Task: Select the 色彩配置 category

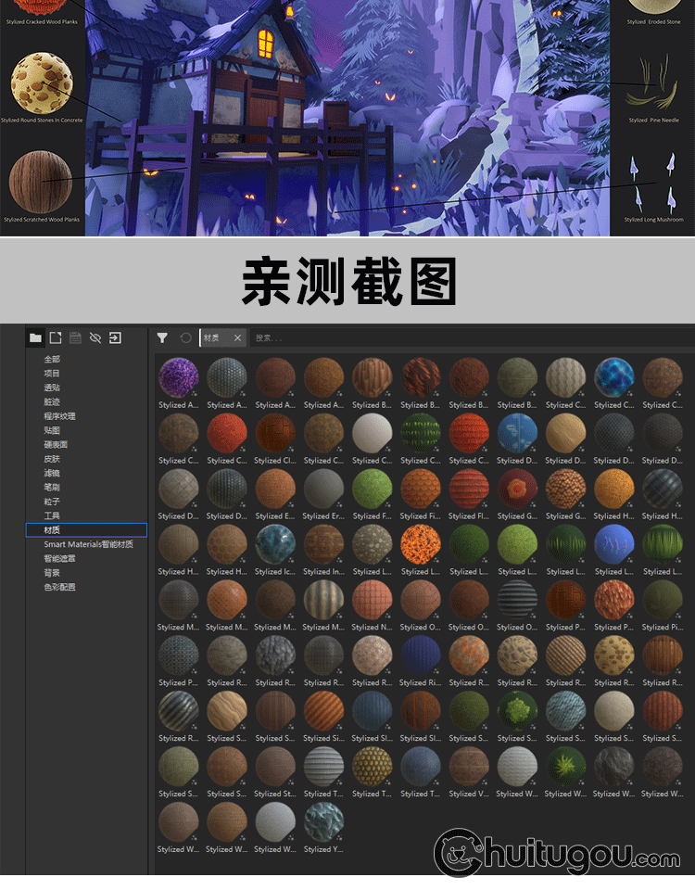Action: pyautogui.click(x=59, y=587)
